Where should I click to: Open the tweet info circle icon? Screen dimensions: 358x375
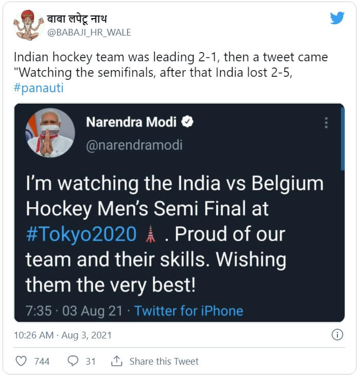coord(337,335)
